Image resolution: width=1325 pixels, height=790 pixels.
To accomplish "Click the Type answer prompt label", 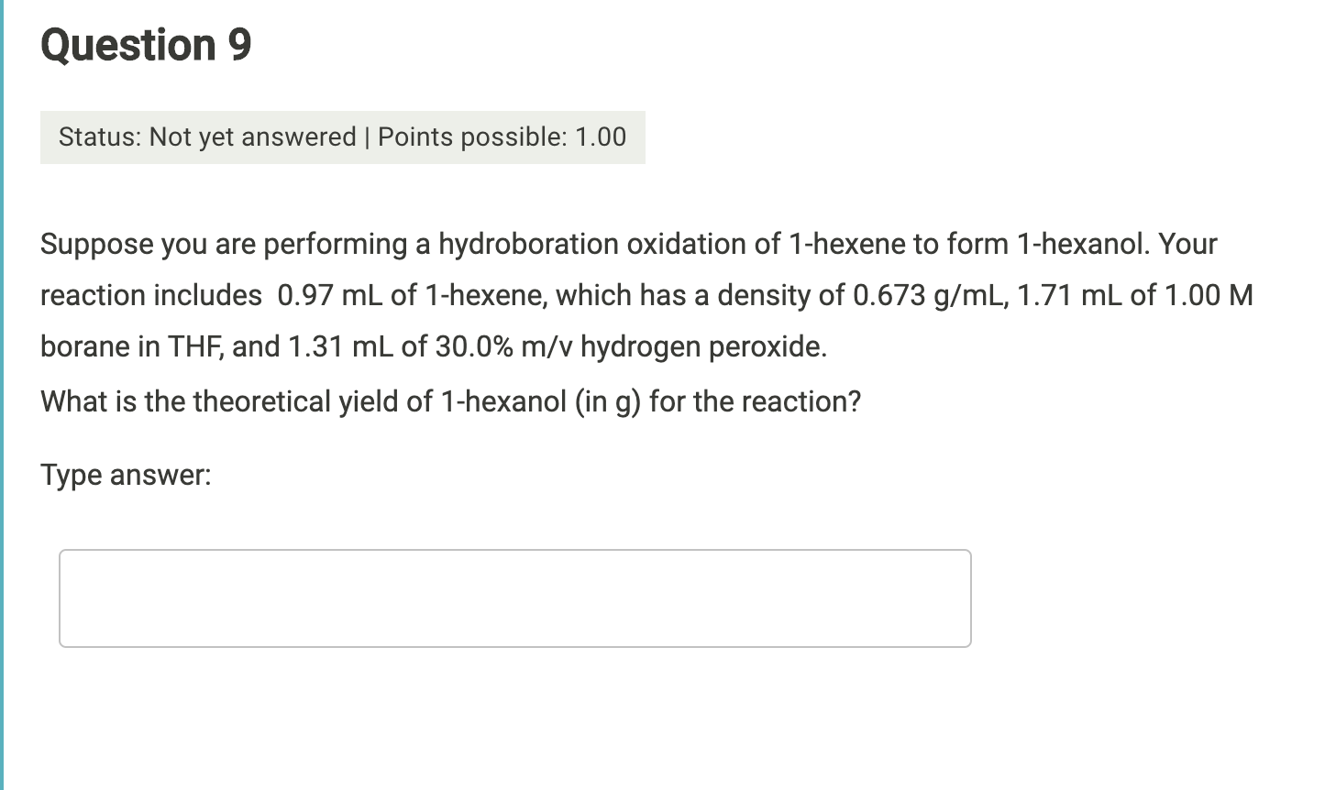I will [126, 474].
